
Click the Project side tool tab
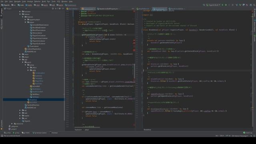2,13
